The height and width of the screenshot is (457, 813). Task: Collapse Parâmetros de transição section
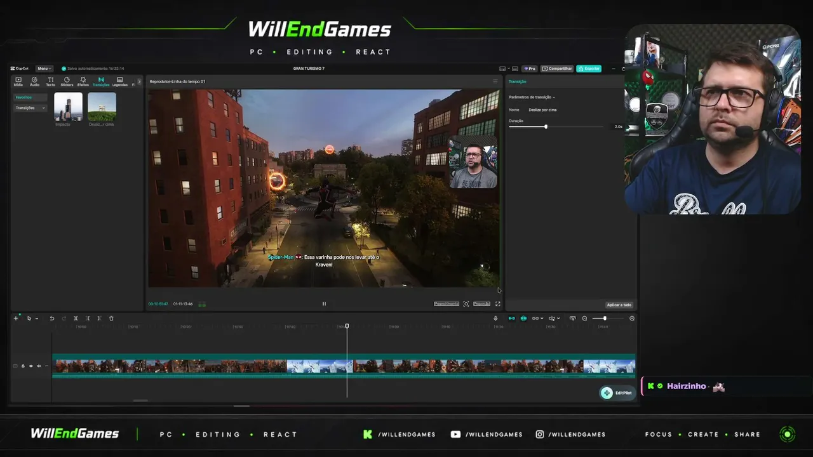[532, 97]
